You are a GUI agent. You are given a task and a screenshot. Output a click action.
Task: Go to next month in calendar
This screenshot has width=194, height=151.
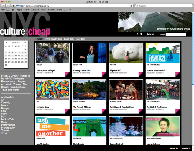coord(25,43)
